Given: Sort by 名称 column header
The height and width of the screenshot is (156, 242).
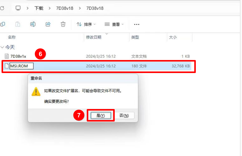Looking at the screenshot, I should [12, 37].
